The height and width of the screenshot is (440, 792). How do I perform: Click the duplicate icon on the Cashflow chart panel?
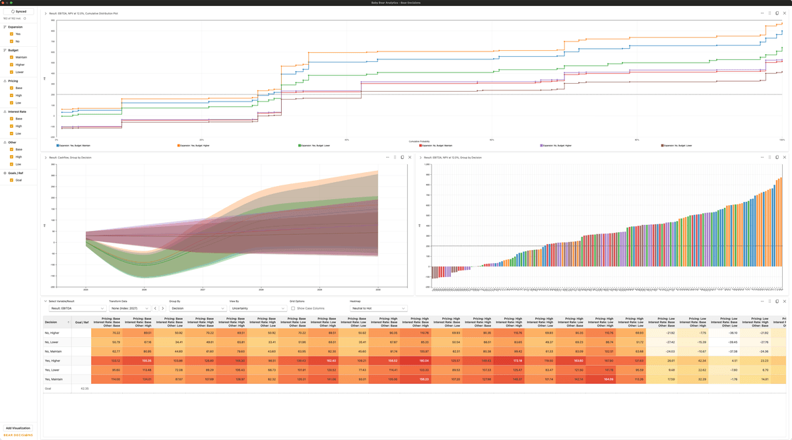403,157
